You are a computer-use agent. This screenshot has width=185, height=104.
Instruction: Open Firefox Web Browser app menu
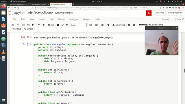tap(19, 1)
